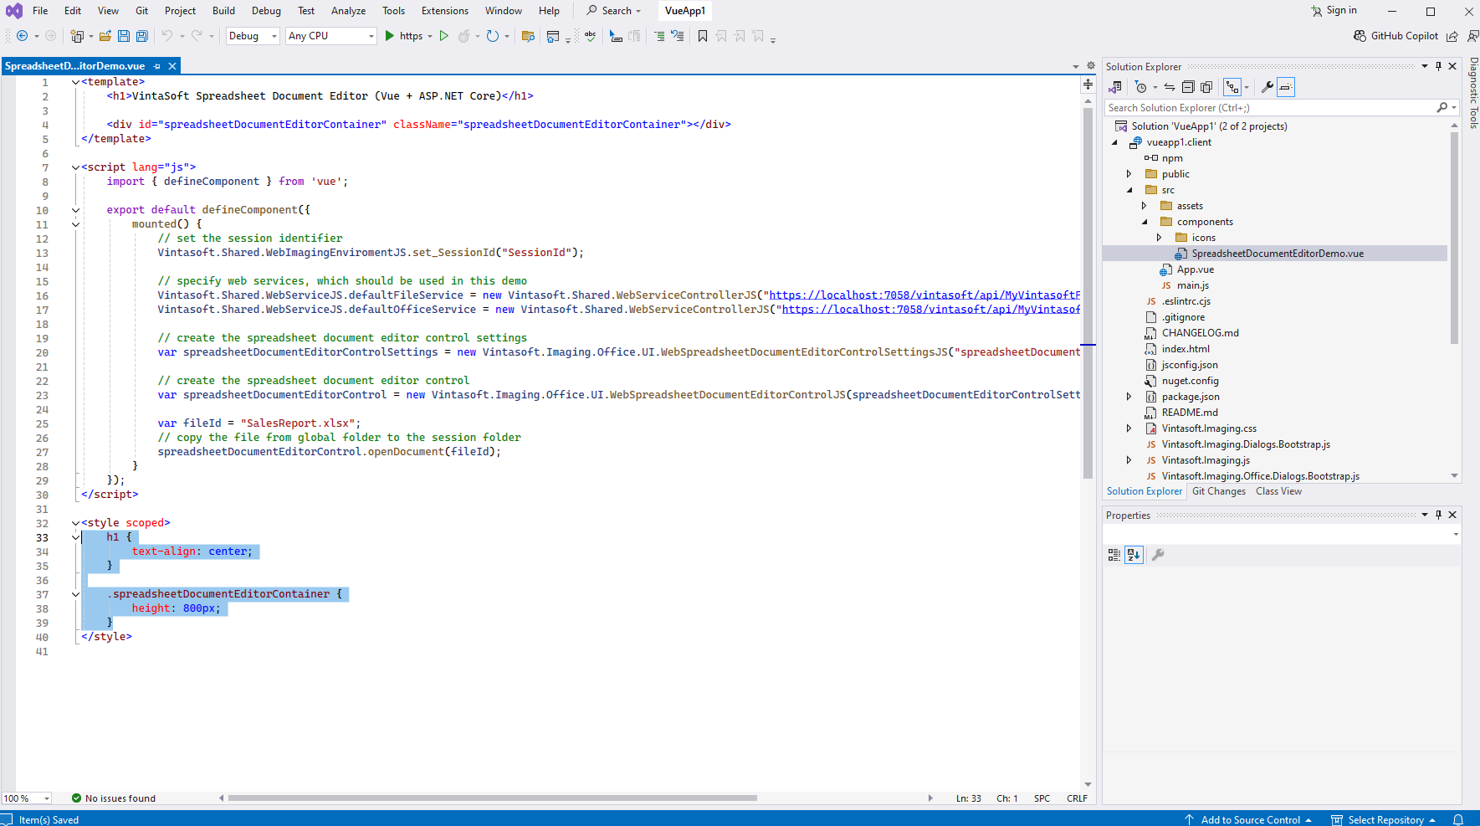Click the horizontal scrollbar thumb of the editor
This screenshot has height=826, width=1480.
coord(492,798)
